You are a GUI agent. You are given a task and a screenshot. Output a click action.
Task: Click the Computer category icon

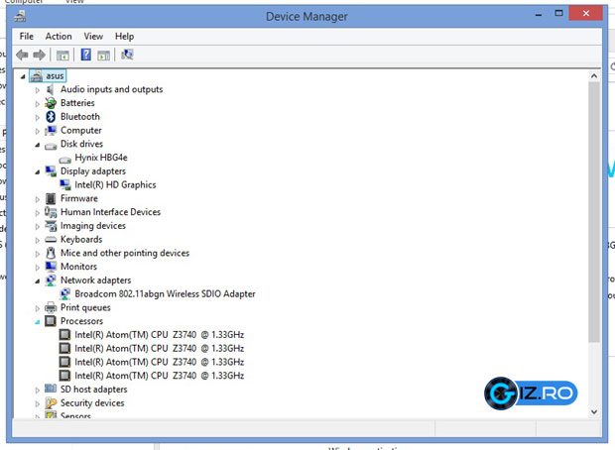coord(51,131)
